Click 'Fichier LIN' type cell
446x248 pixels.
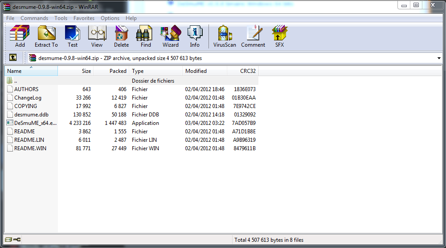coord(144,140)
